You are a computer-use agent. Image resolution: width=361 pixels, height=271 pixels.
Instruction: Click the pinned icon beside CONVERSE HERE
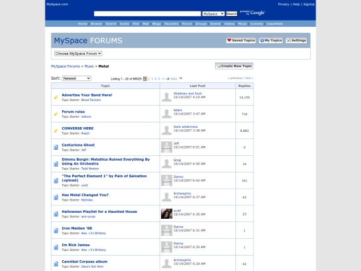click(56, 130)
